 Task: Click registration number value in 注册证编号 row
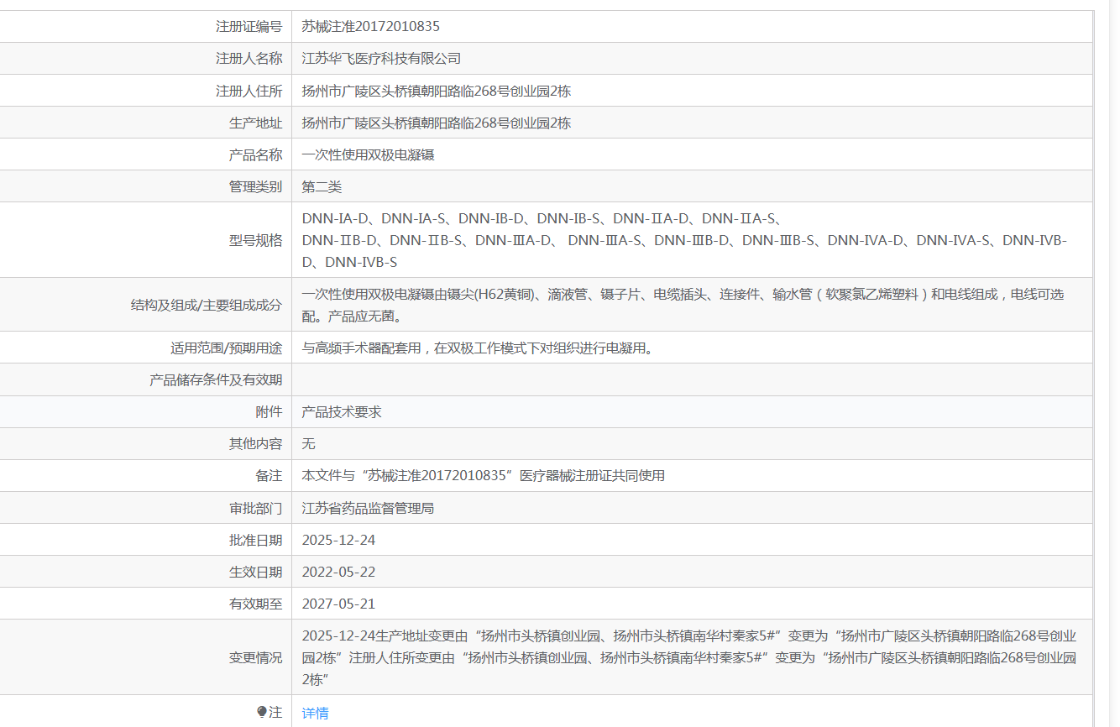(x=370, y=27)
